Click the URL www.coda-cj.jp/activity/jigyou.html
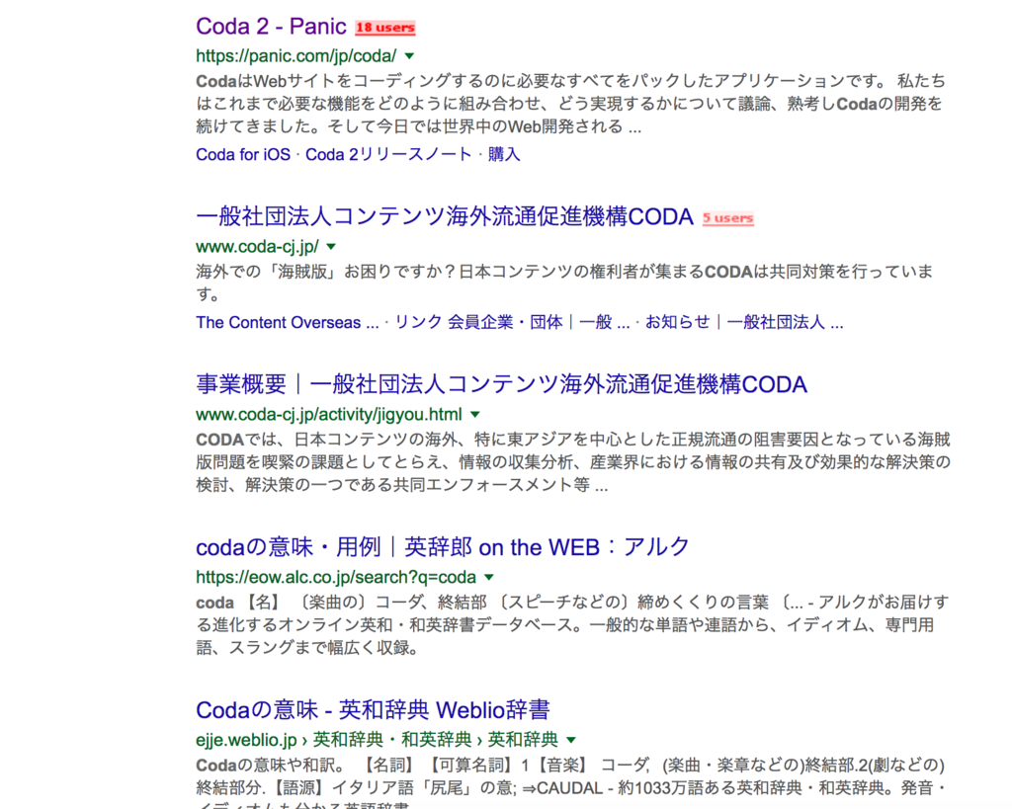The height and width of the screenshot is (809, 1012). (329, 414)
